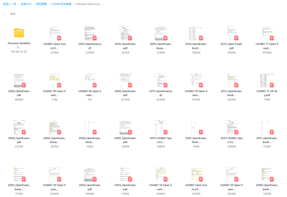
Task: Open the 461KB USABO 18 Open Exam thumbnail
Action: click(231, 174)
